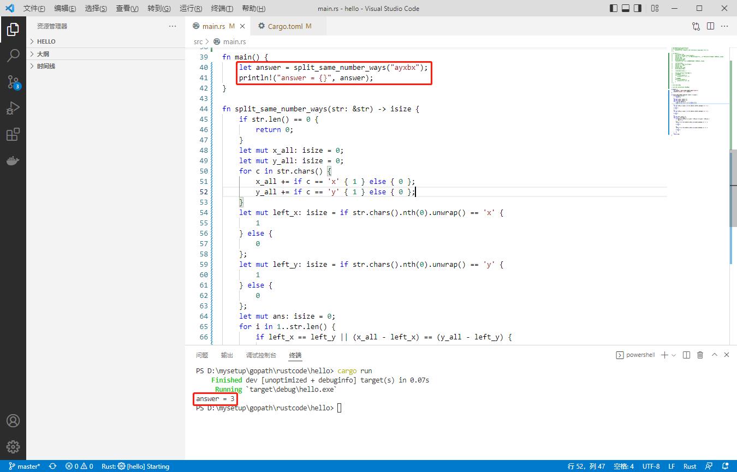Change the UTF-8 encoding selector

(x=651, y=467)
